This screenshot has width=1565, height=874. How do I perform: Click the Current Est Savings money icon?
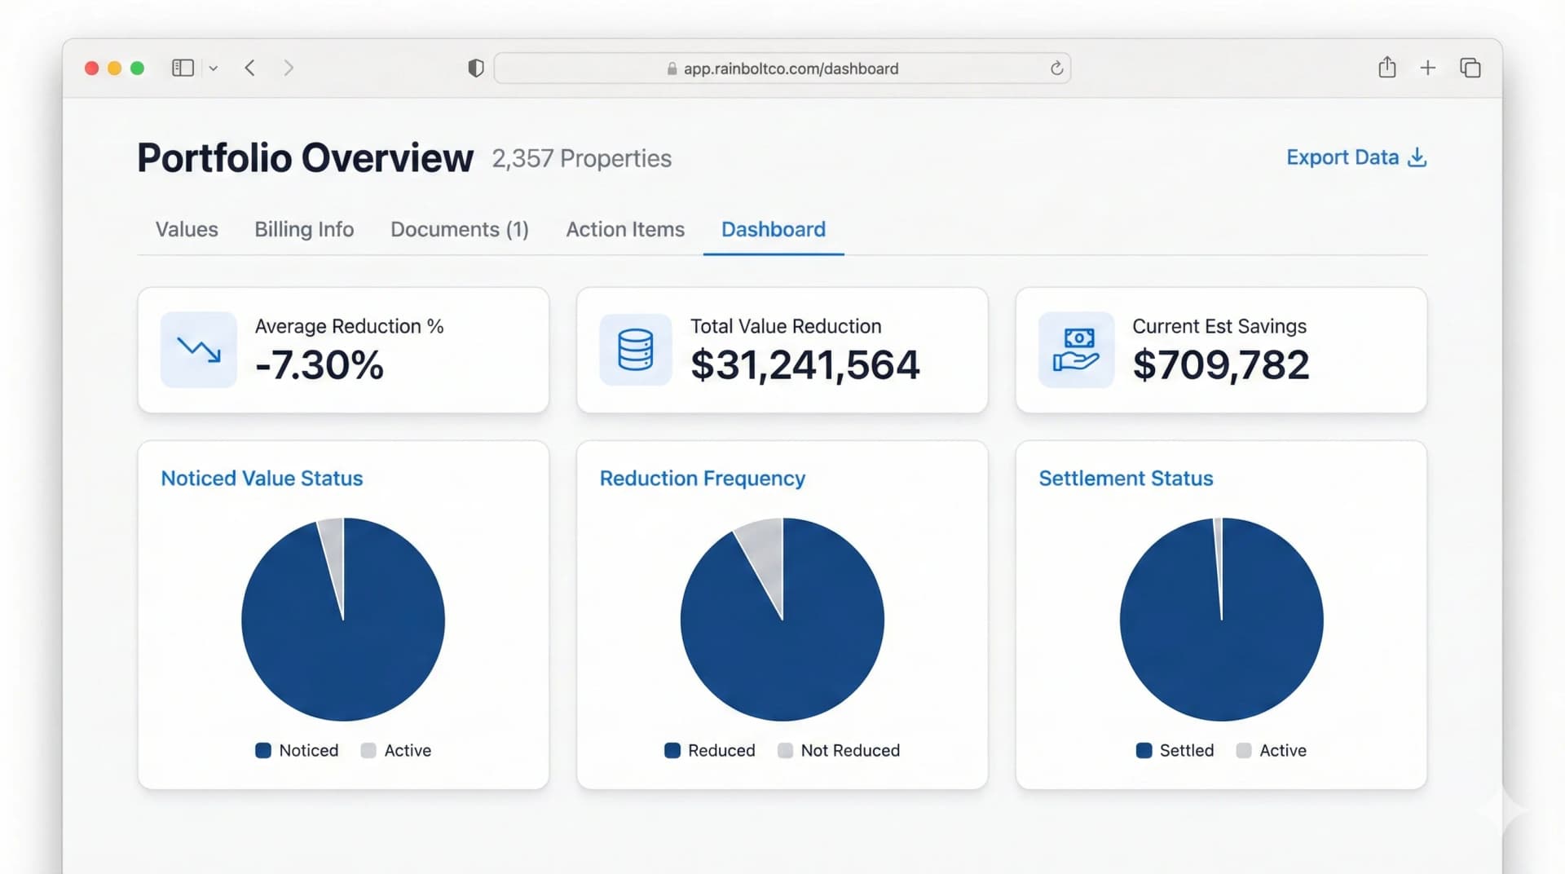tap(1076, 349)
